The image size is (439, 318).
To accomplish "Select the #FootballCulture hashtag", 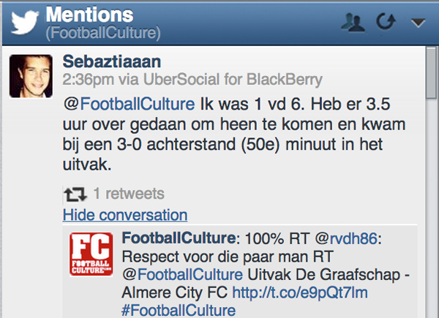I will point(178,311).
